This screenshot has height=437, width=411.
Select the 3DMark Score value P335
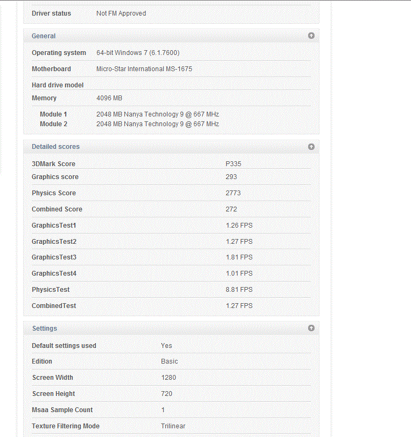(x=233, y=164)
